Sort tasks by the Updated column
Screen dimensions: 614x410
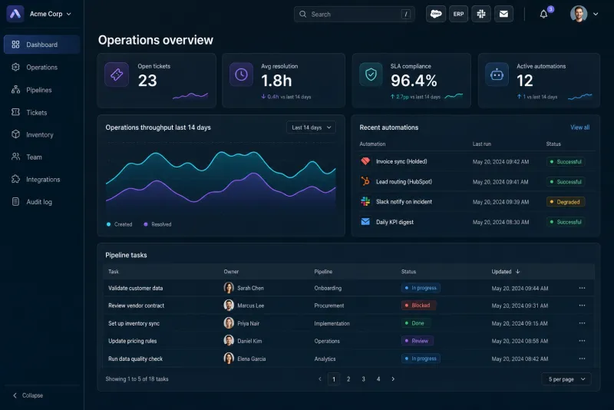506,271
